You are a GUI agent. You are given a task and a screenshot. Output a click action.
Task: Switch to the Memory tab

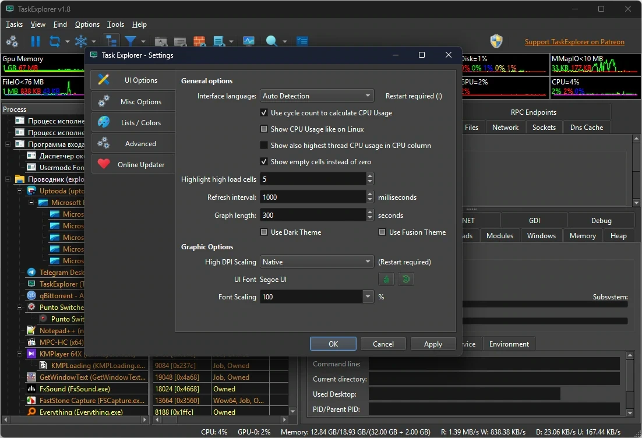pyautogui.click(x=583, y=236)
